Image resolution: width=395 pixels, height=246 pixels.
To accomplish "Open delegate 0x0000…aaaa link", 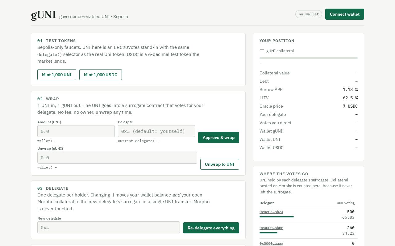I will [271, 244].
